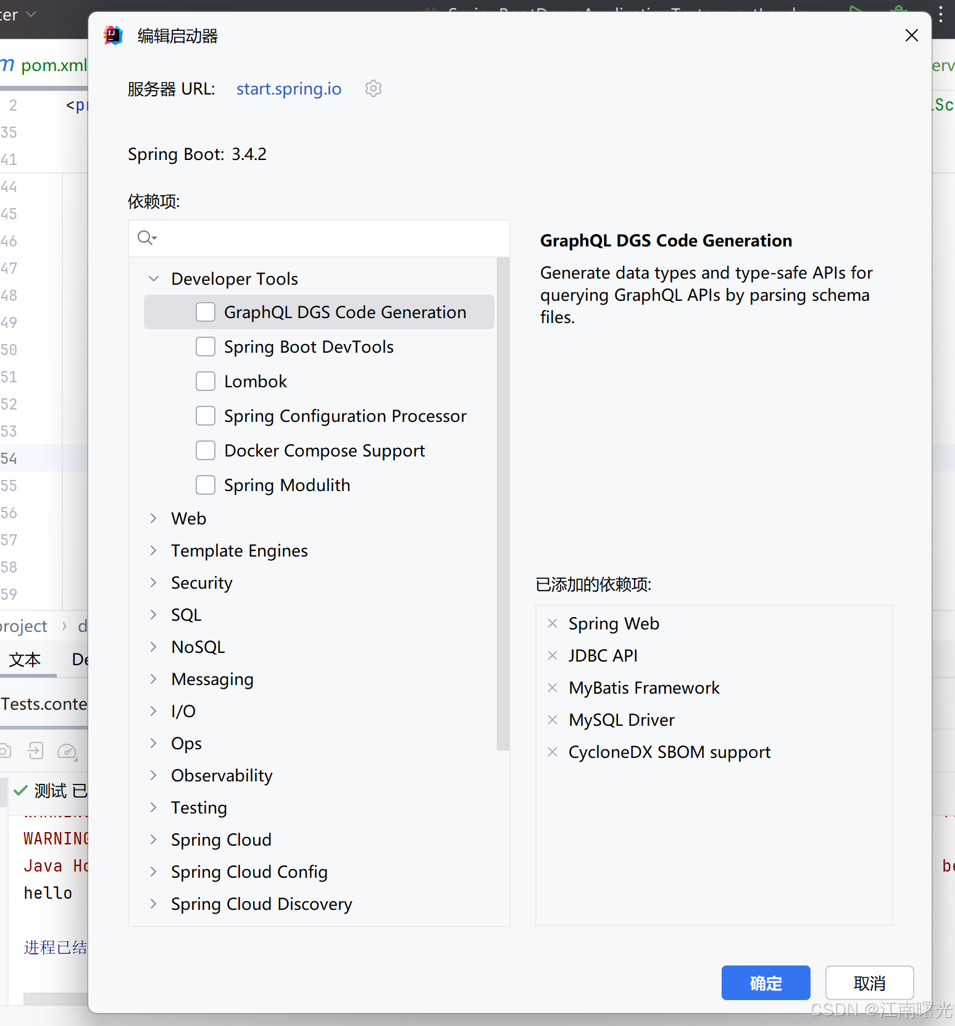The image size is (955, 1026).
Task: Select Spring Web in added list
Action: [614, 623]
